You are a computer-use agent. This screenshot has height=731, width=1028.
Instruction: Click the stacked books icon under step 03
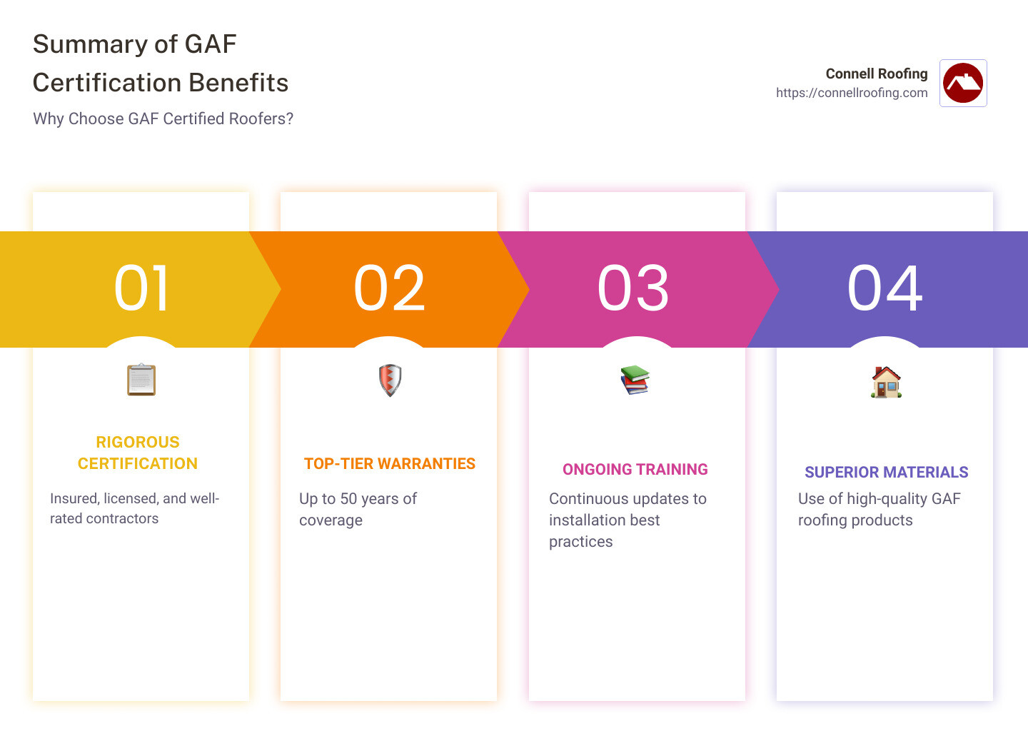pos(635,380)
